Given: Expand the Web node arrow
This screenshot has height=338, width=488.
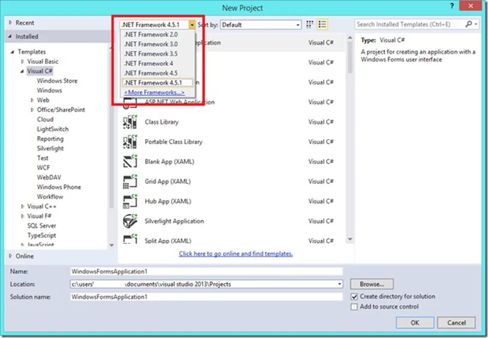Looking at the screenshot, I should point(32,100).
